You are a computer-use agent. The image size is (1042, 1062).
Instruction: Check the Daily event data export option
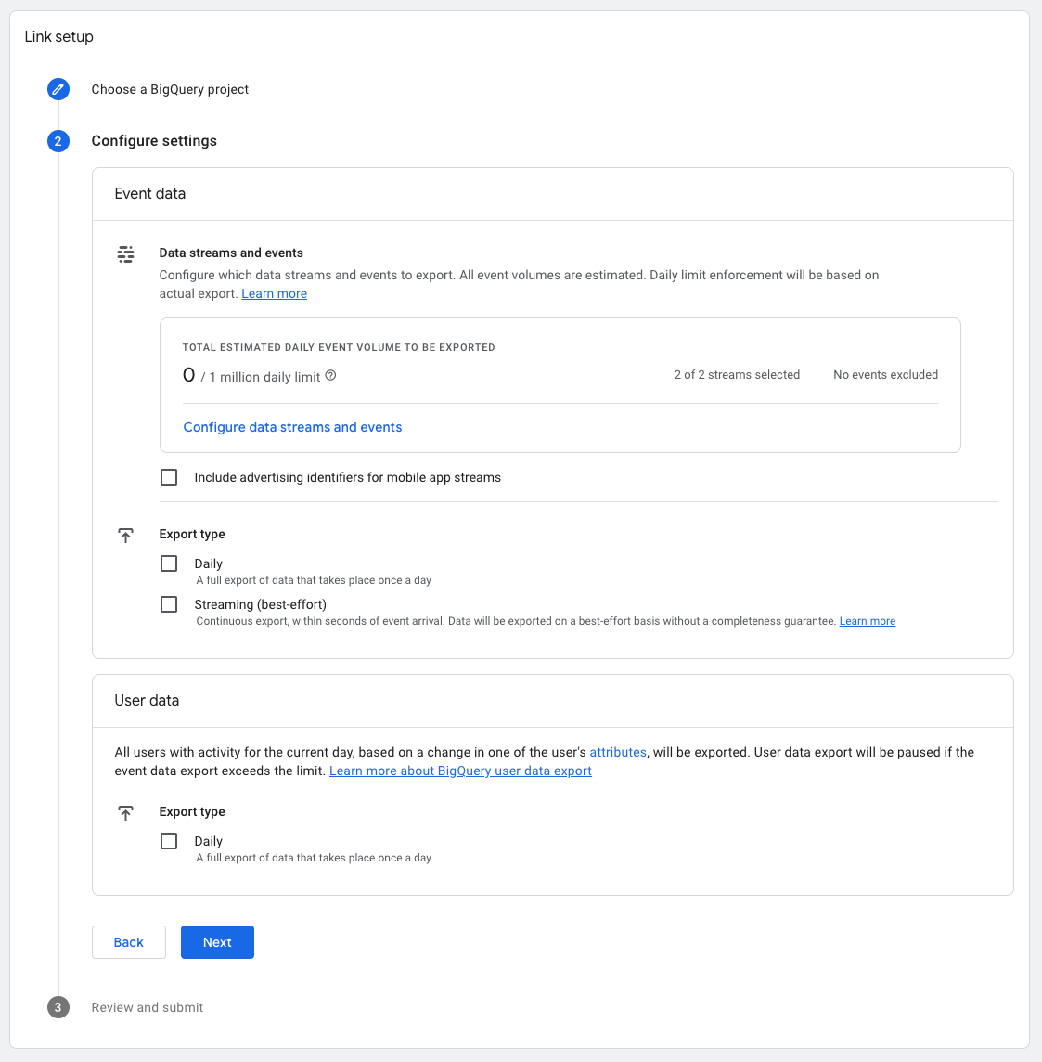tap(169, 563)
